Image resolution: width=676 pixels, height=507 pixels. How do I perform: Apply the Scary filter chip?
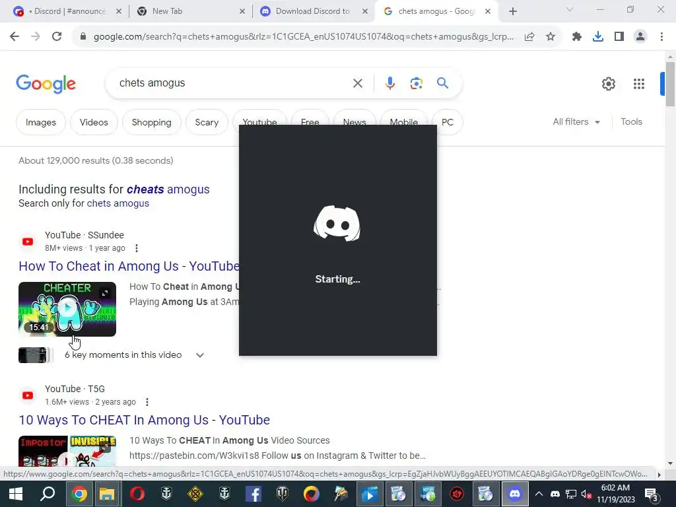207,122
